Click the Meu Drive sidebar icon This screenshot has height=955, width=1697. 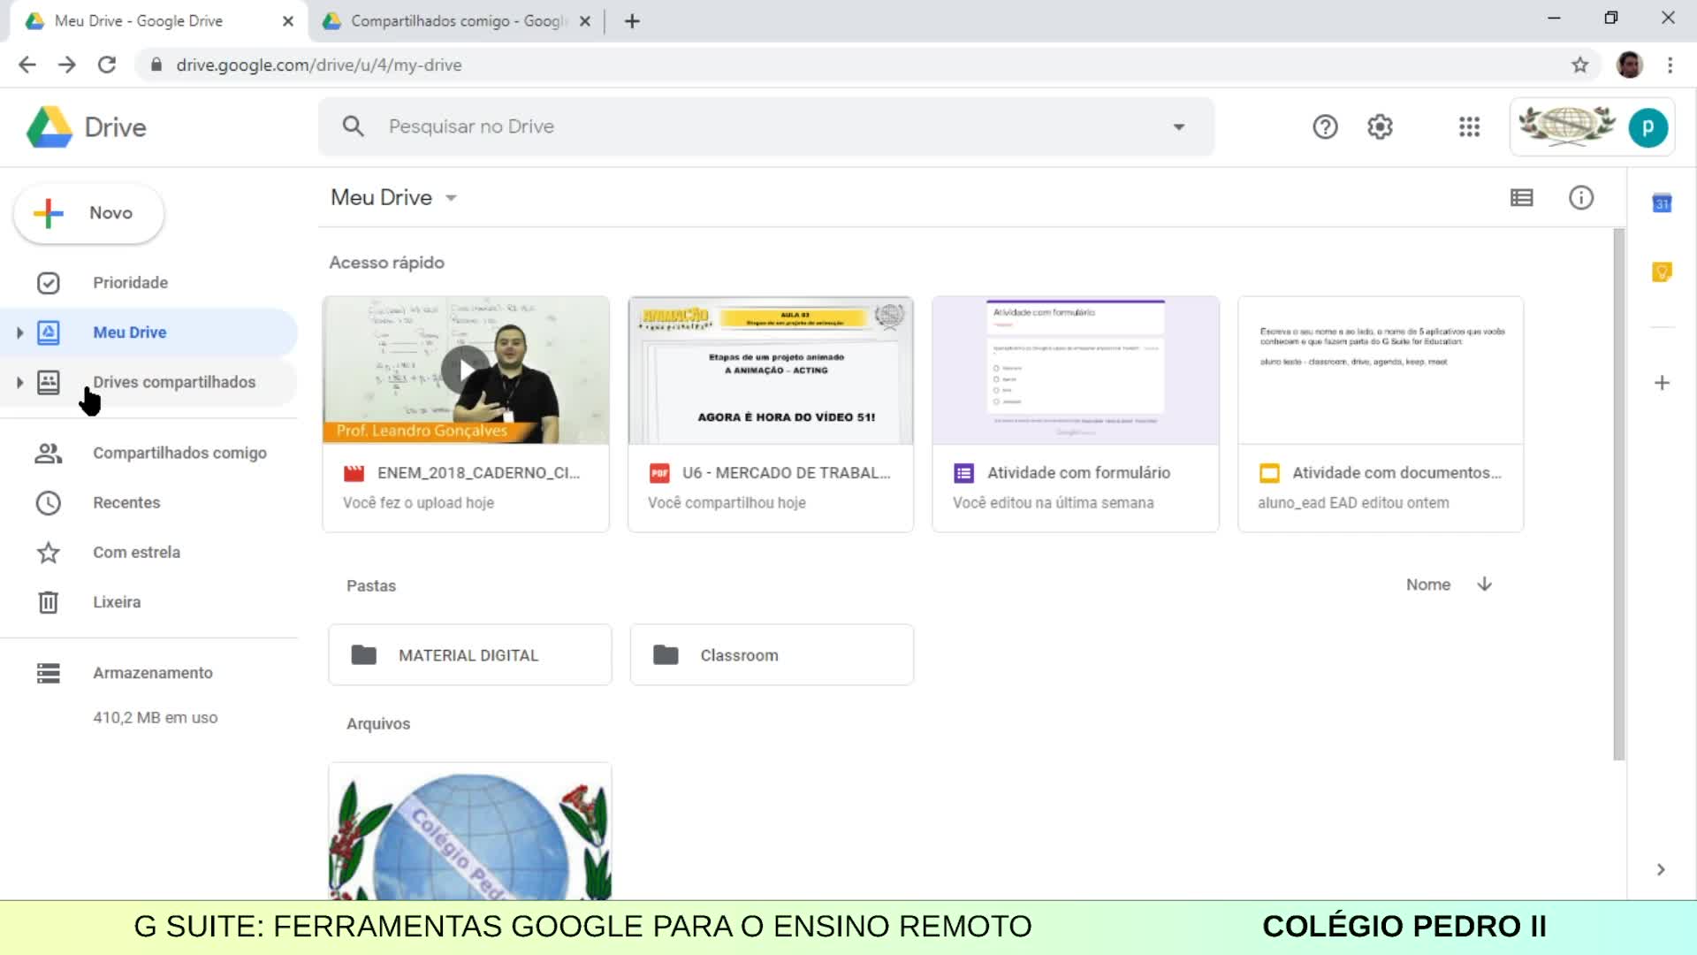[48, 332]
